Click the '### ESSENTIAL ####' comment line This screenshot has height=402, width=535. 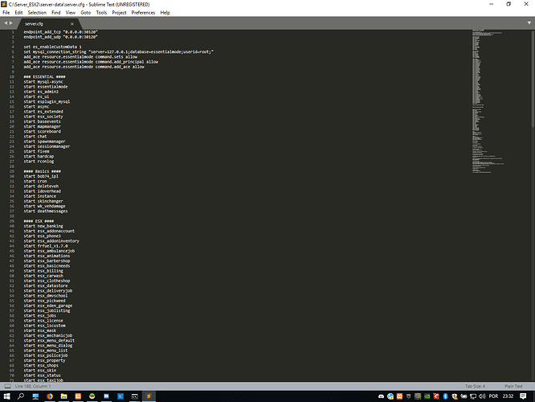point(44,77)
